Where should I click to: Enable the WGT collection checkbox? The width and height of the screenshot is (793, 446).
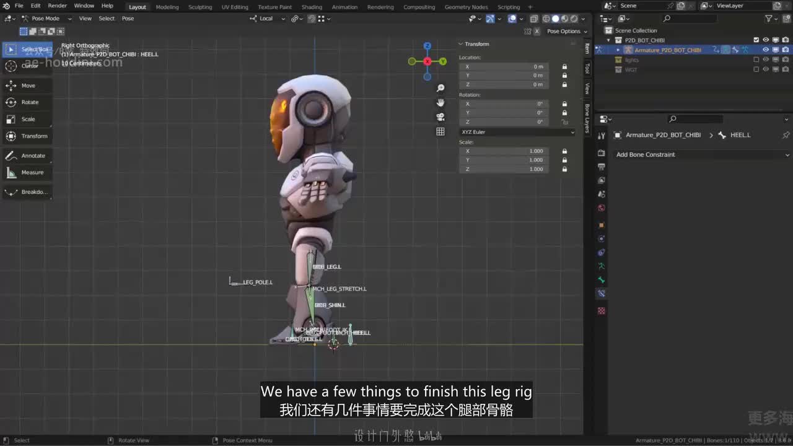[756, 70]
